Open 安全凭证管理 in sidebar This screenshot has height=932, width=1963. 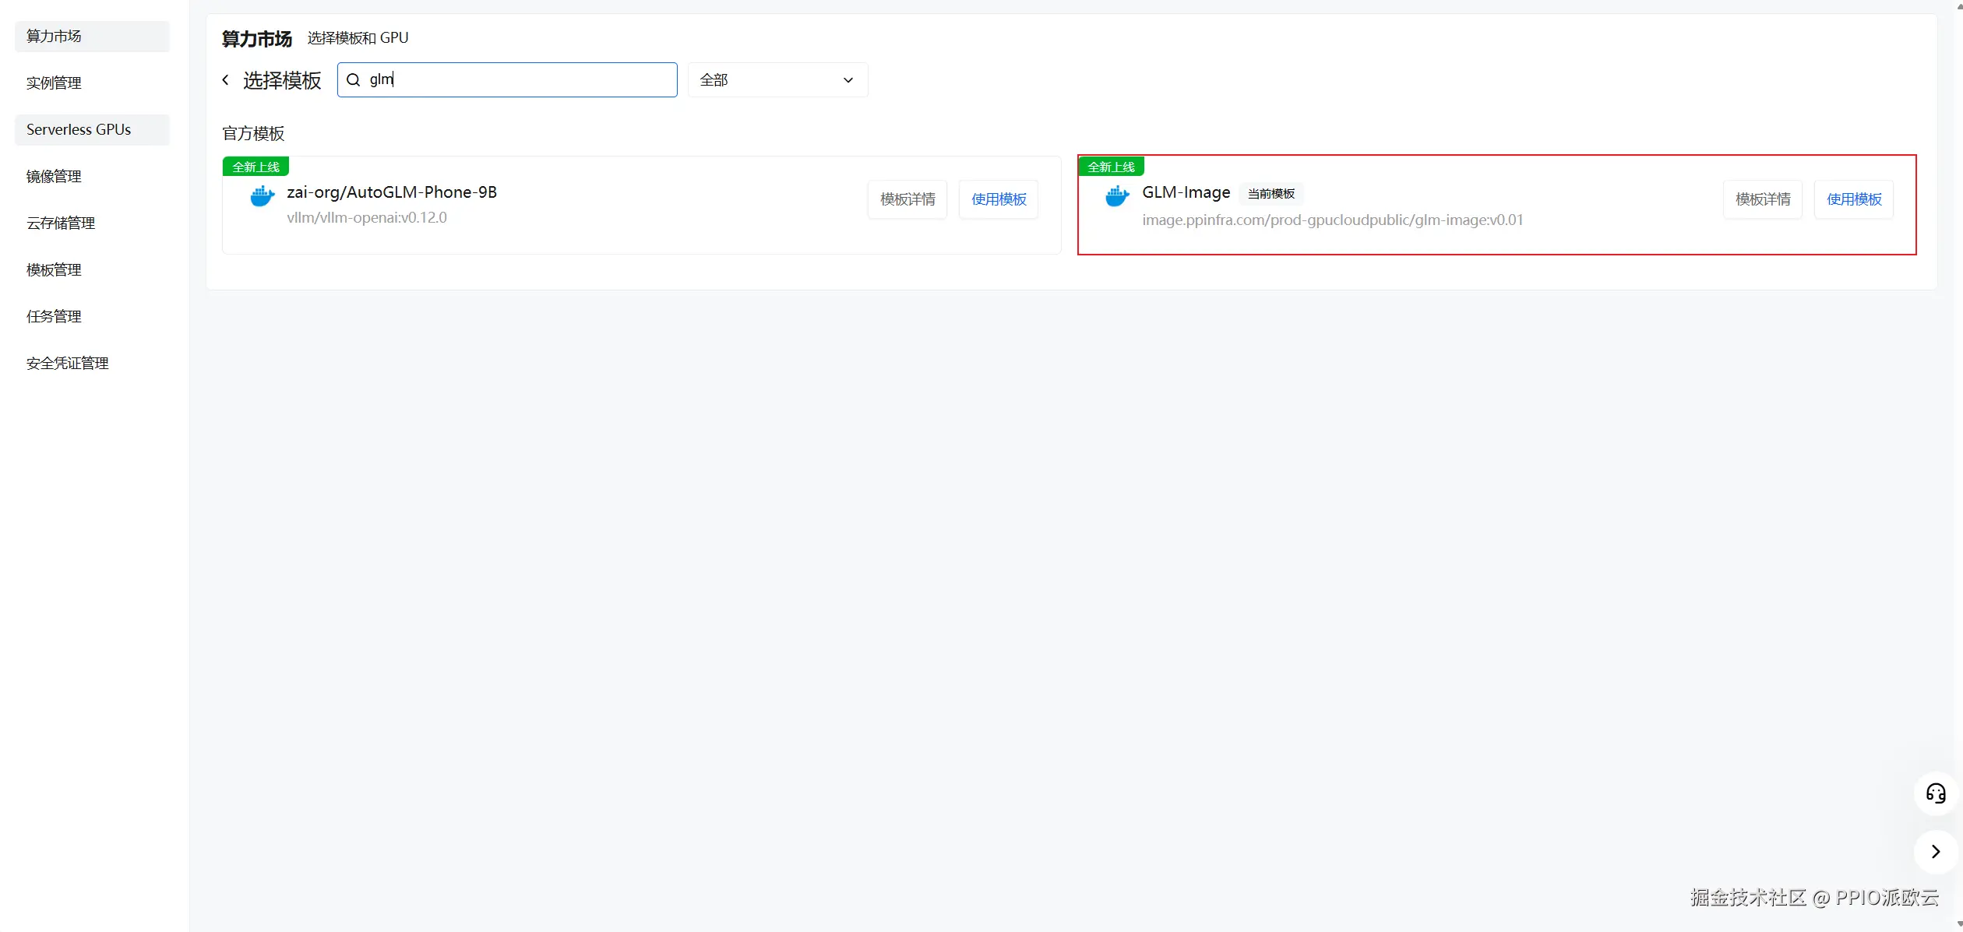[x=68, y=364]
